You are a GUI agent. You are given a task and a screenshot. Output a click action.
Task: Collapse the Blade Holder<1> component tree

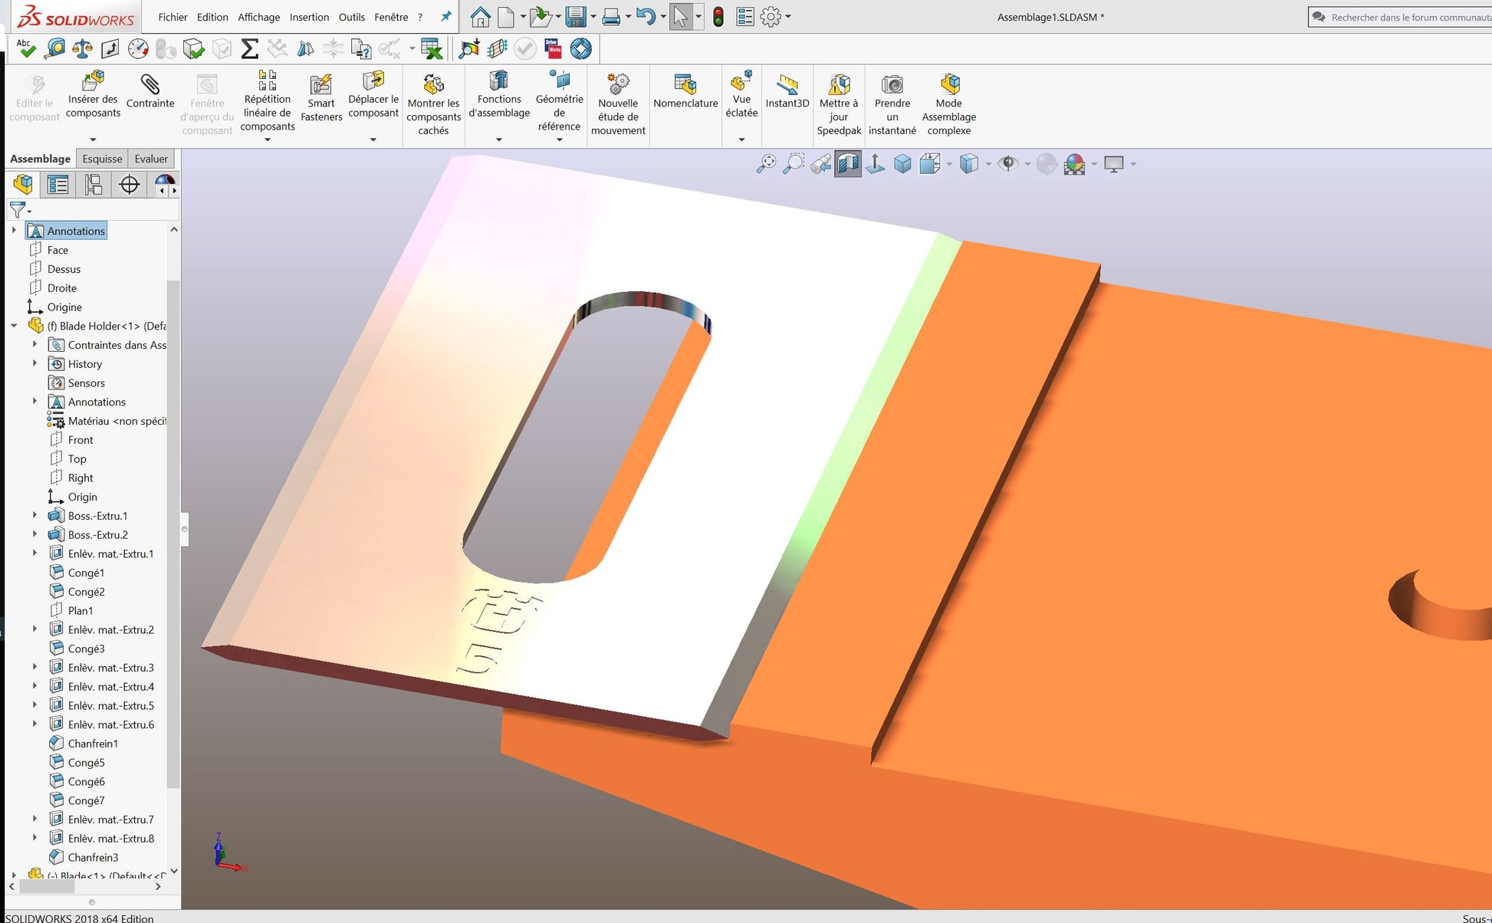tap(14, 326)
